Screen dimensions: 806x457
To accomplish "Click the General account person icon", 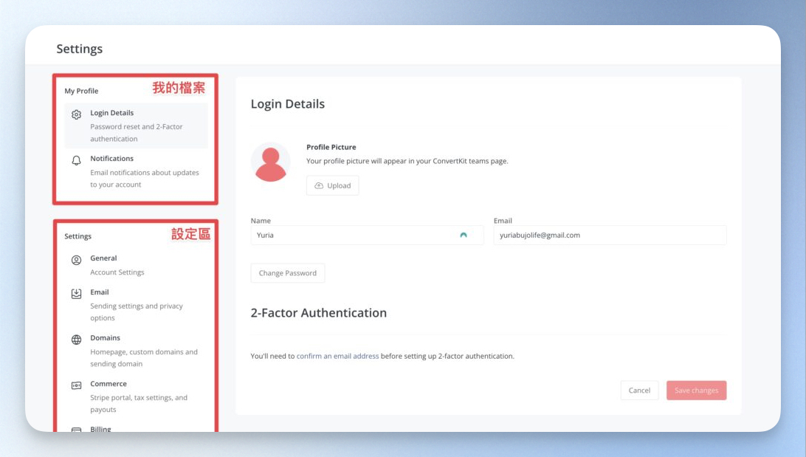I will (77, 260).
